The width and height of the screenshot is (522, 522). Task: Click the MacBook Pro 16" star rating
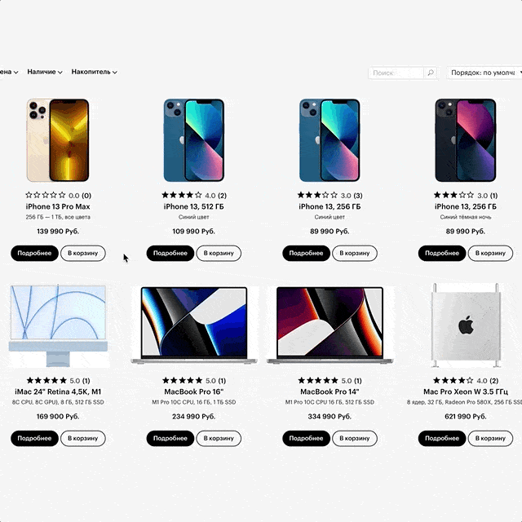coord(194,380)
